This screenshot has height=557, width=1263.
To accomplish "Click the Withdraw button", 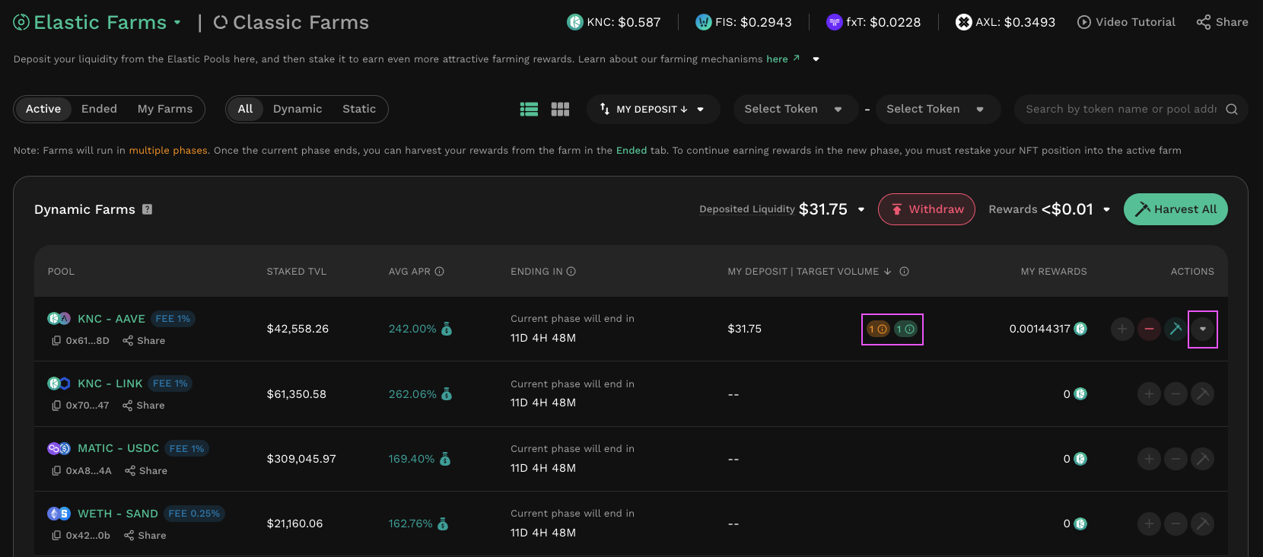I will [927, 209].
